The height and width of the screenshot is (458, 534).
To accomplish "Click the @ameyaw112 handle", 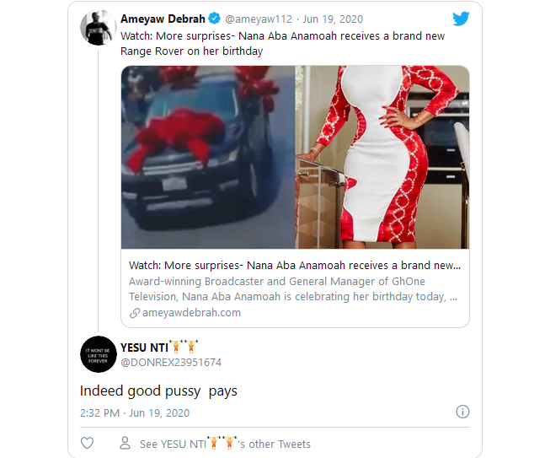I will point(260,19).
